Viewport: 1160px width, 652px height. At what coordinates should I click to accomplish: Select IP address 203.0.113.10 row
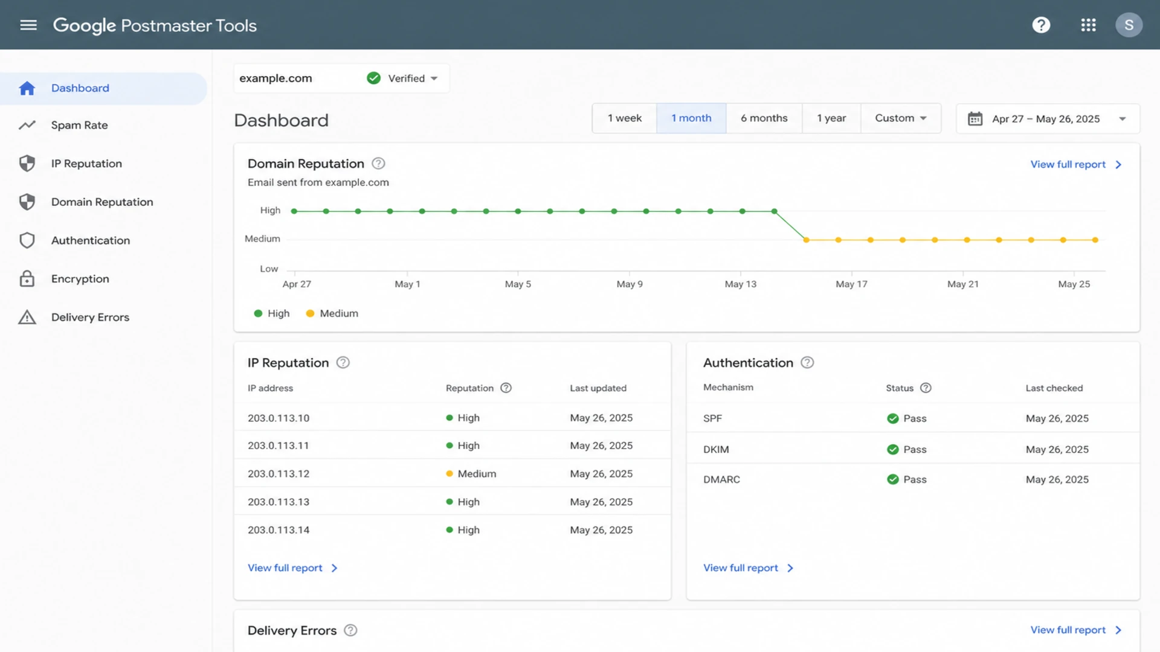[452, 418]
